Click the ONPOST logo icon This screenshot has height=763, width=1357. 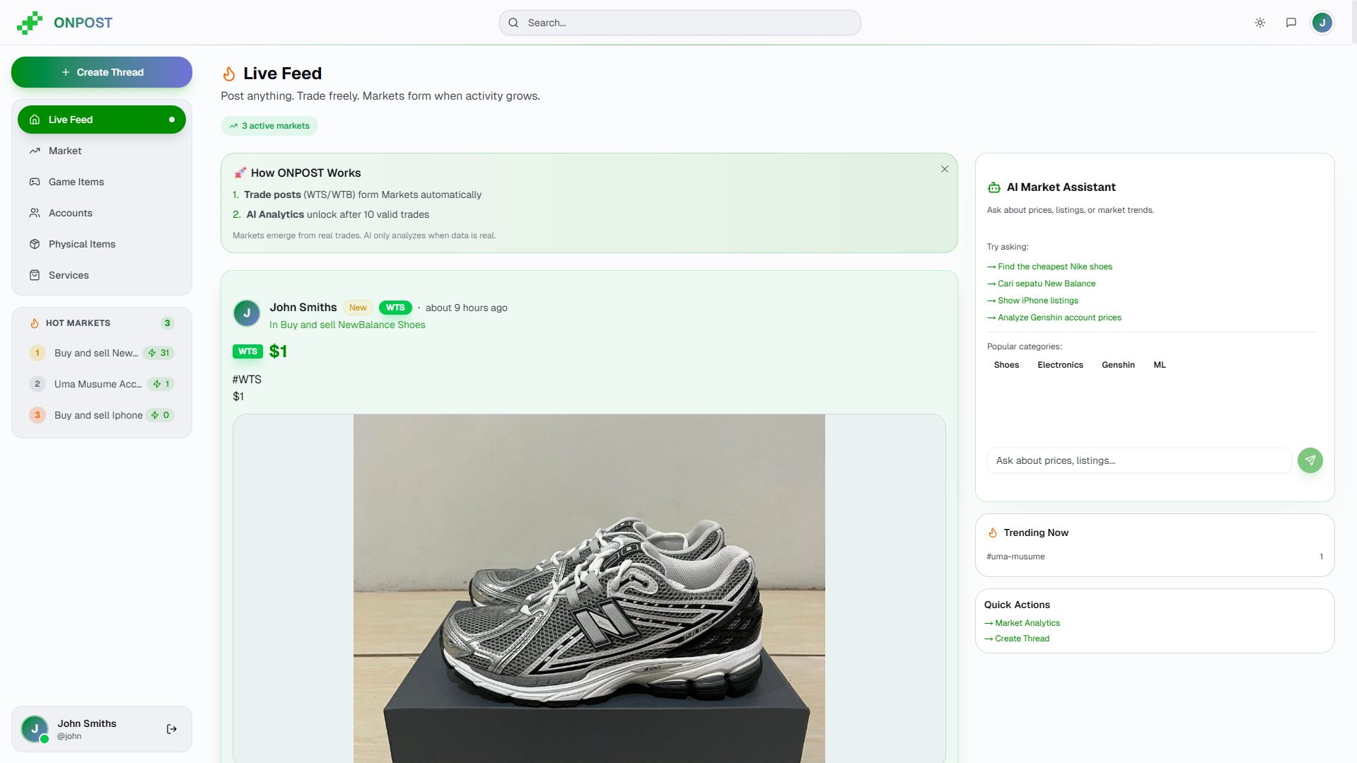(x=29, y=23)
